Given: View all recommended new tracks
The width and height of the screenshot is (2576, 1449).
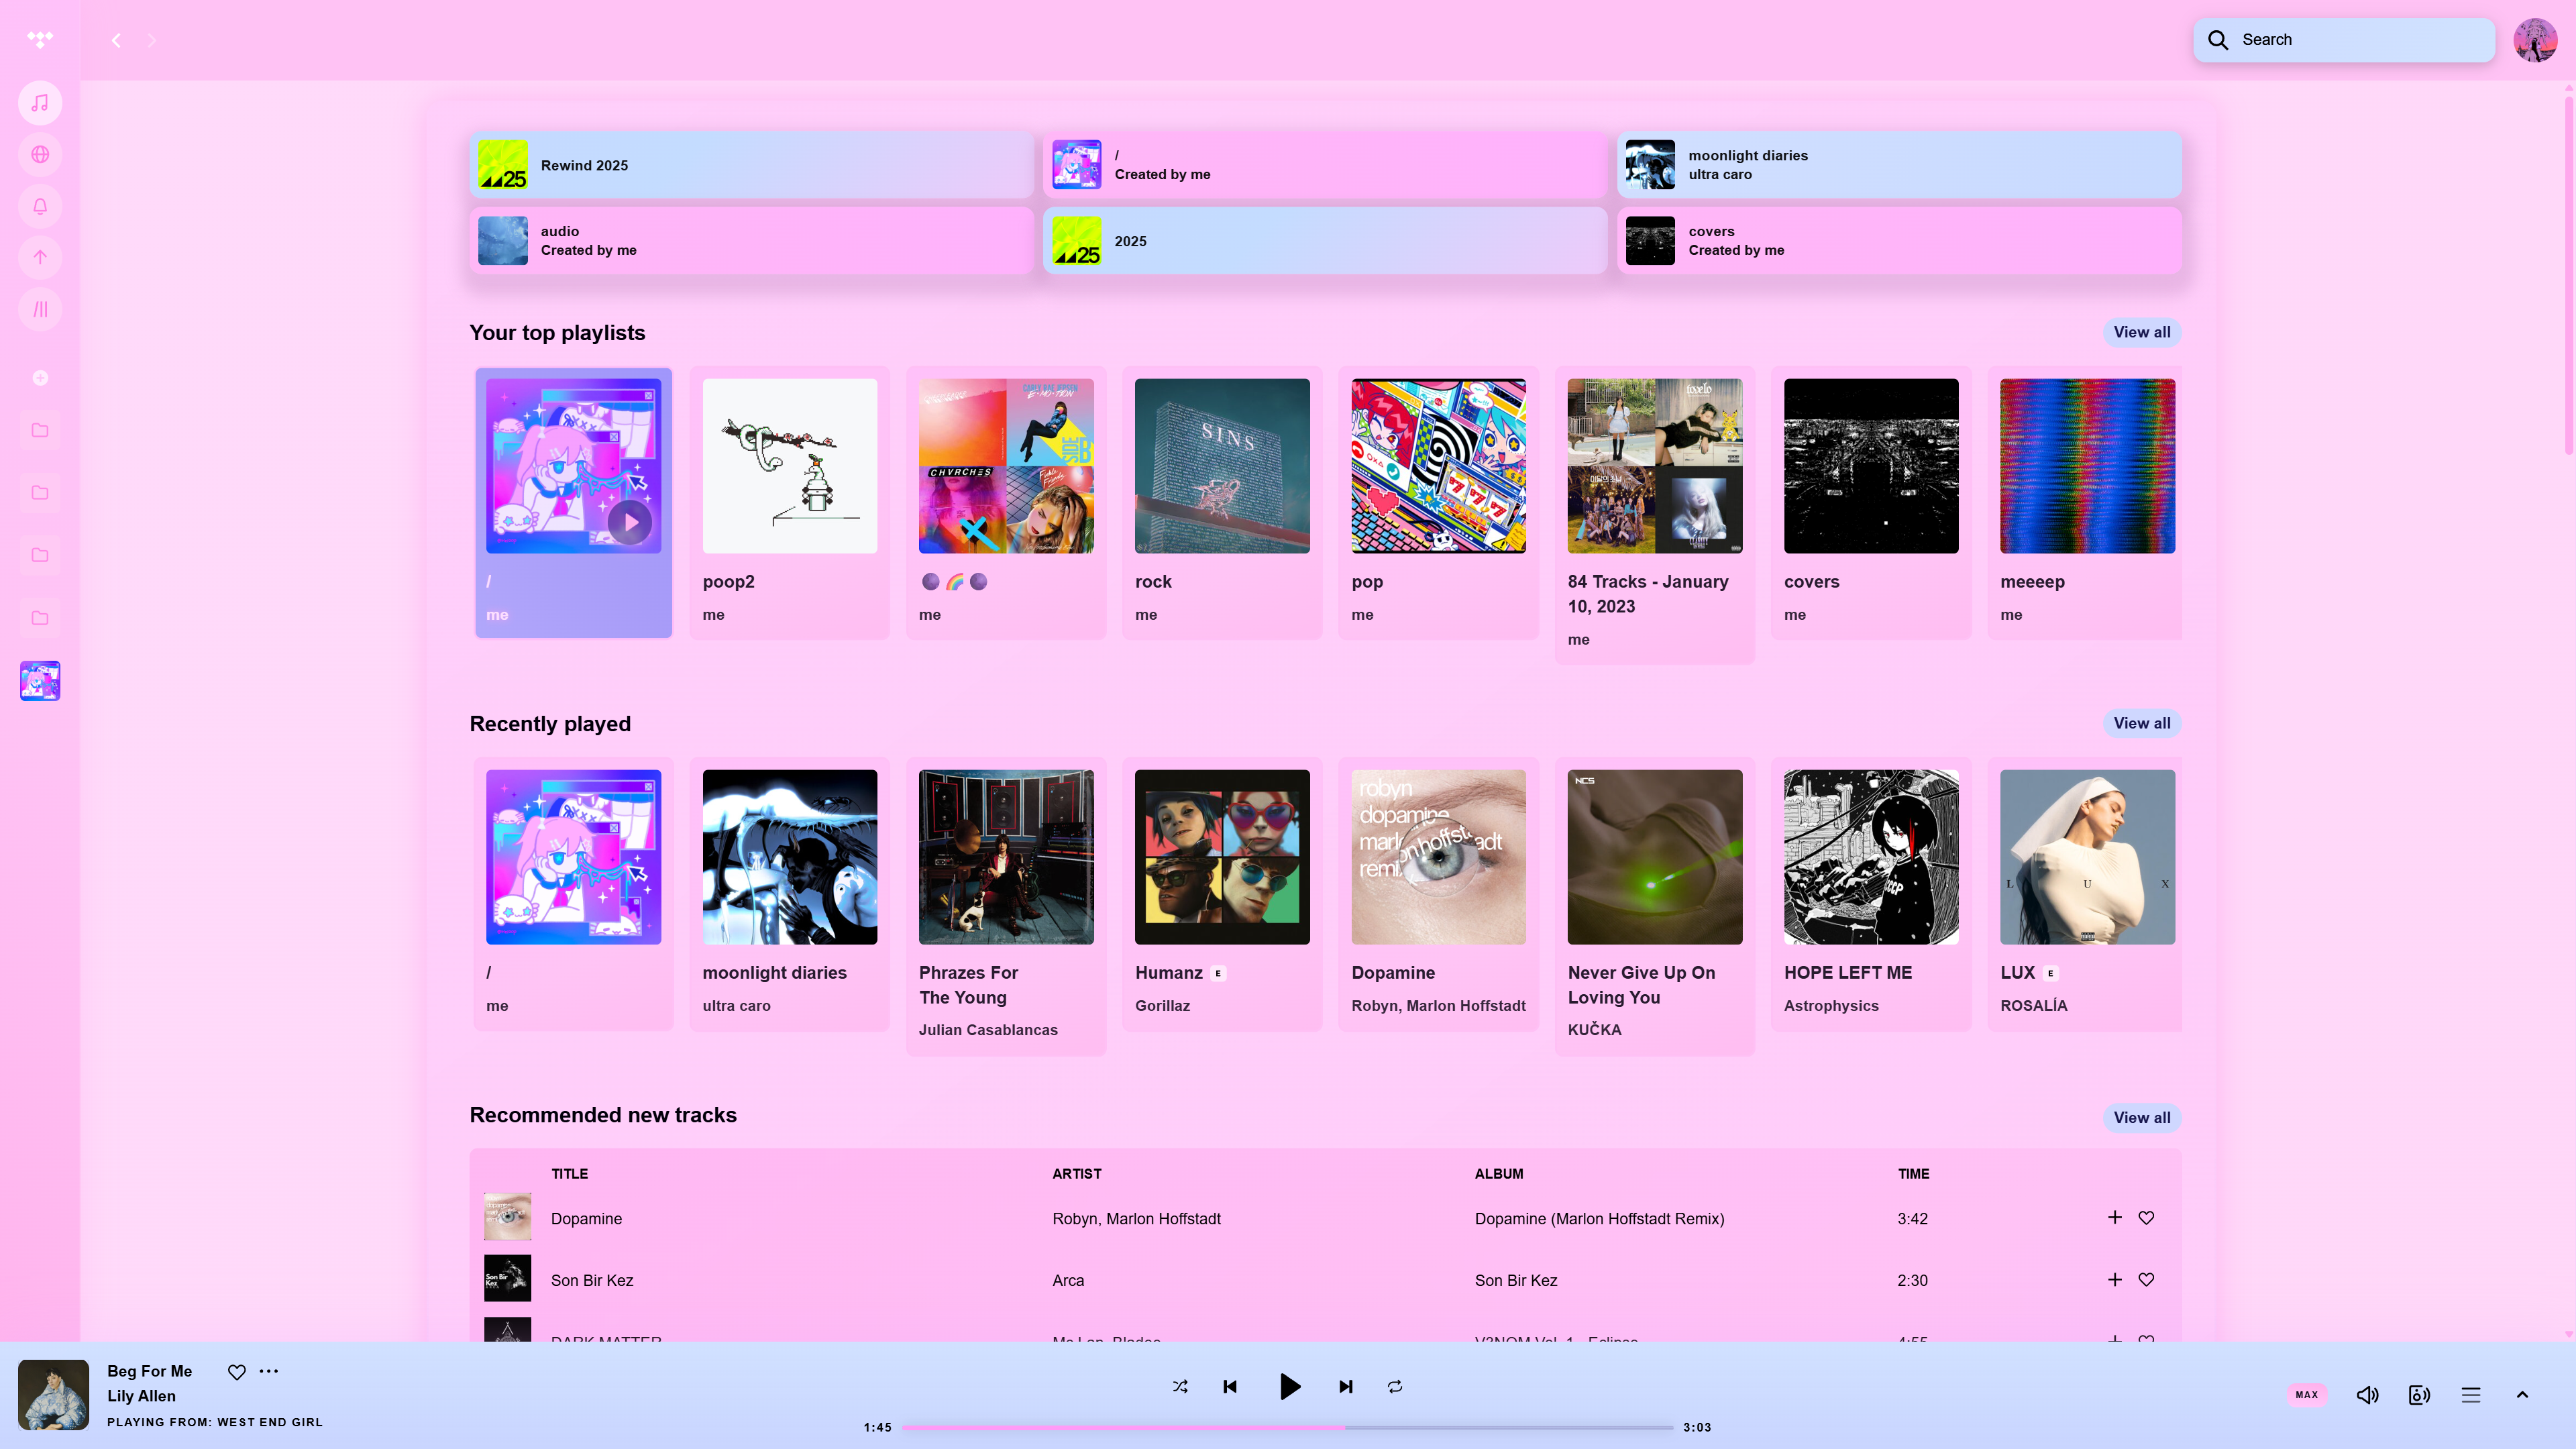Looking at the screenshot, I should [x=2141, y=1118].
